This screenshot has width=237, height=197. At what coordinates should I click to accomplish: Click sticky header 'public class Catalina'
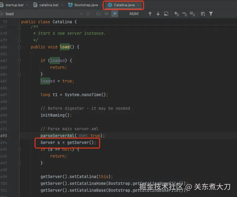click(49, 22)
